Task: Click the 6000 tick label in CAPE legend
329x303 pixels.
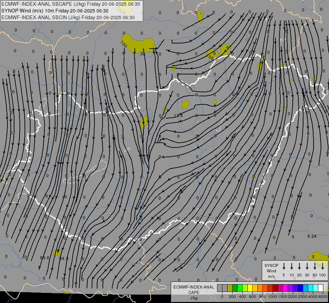Action: click(323, 297)
